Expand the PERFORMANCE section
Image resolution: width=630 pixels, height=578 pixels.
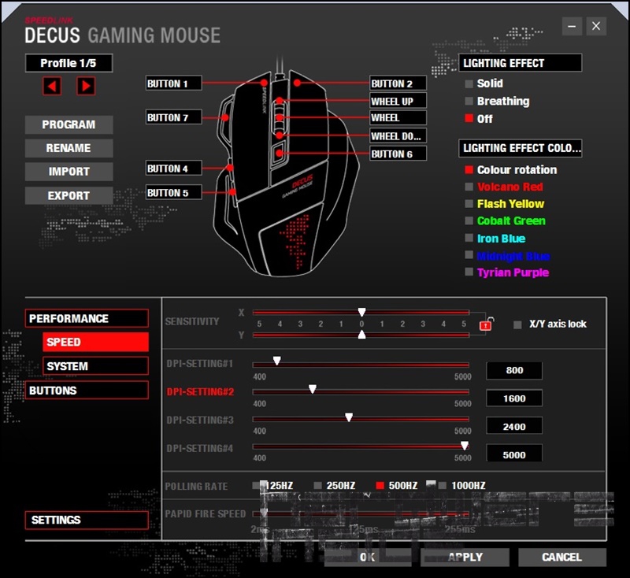coord(87,318)
